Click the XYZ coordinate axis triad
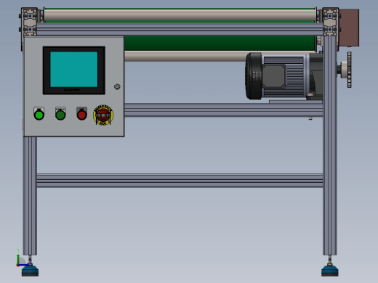Screen dimensions: 378x283 [23, 258]
